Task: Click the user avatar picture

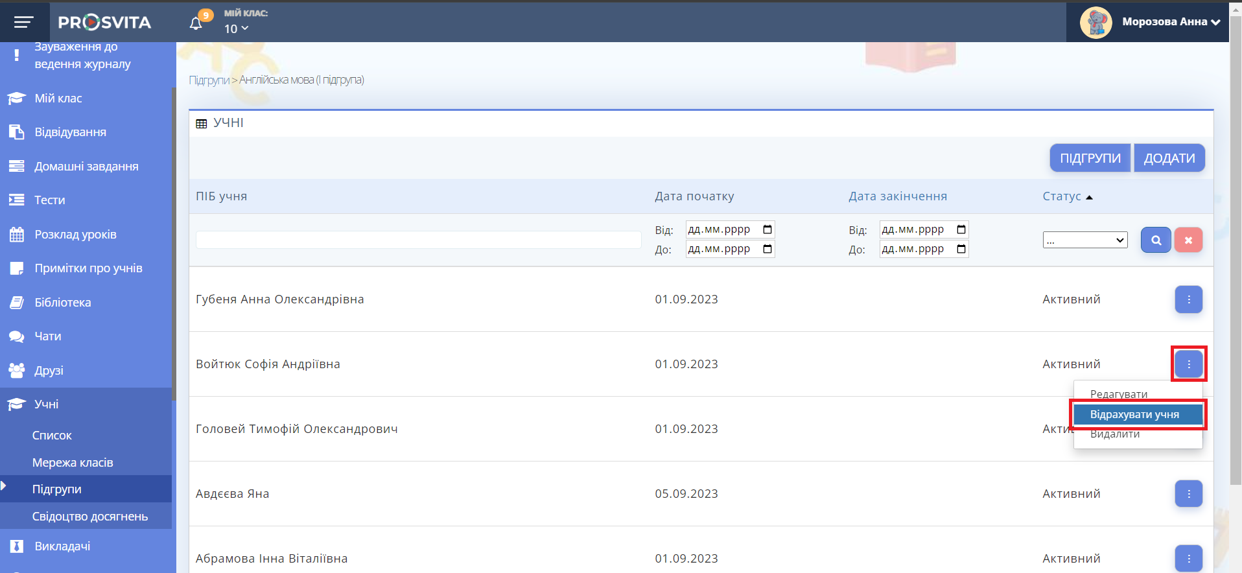Action: (1096, 23)
